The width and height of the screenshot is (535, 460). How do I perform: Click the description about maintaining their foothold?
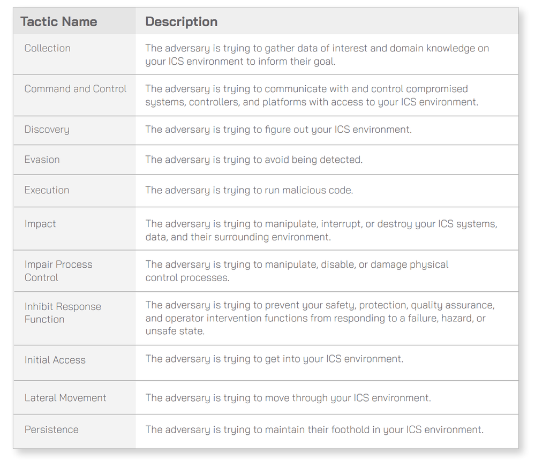tap(314, 429)
